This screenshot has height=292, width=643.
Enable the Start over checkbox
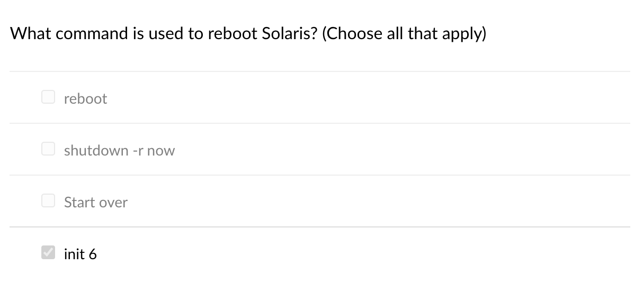point(48,201)
